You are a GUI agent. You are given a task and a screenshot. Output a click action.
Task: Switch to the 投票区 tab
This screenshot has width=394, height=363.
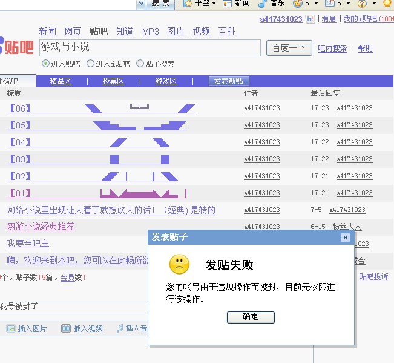113,81
